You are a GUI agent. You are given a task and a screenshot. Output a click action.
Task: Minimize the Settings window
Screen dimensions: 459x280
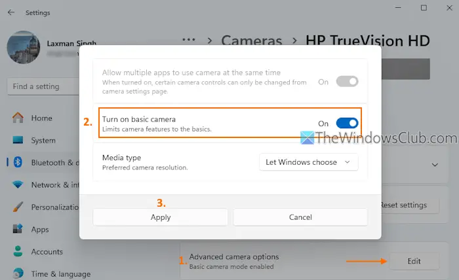click(398, 8)
